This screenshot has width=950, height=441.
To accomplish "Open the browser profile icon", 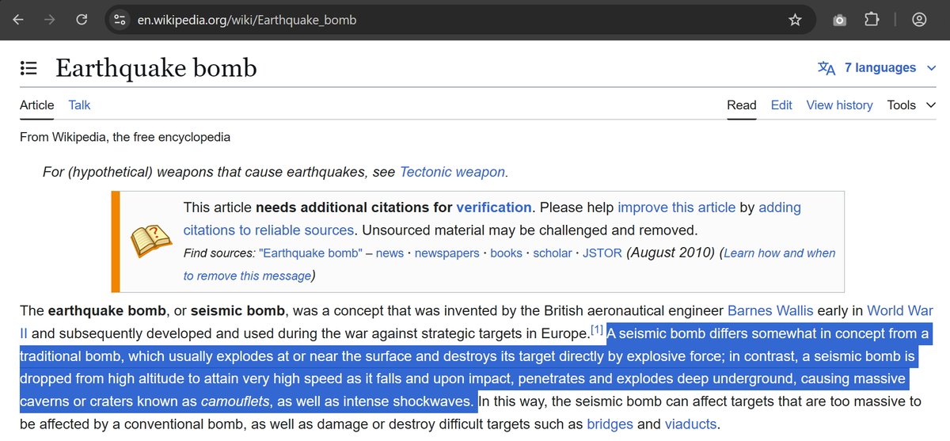I will click(918, 20).
